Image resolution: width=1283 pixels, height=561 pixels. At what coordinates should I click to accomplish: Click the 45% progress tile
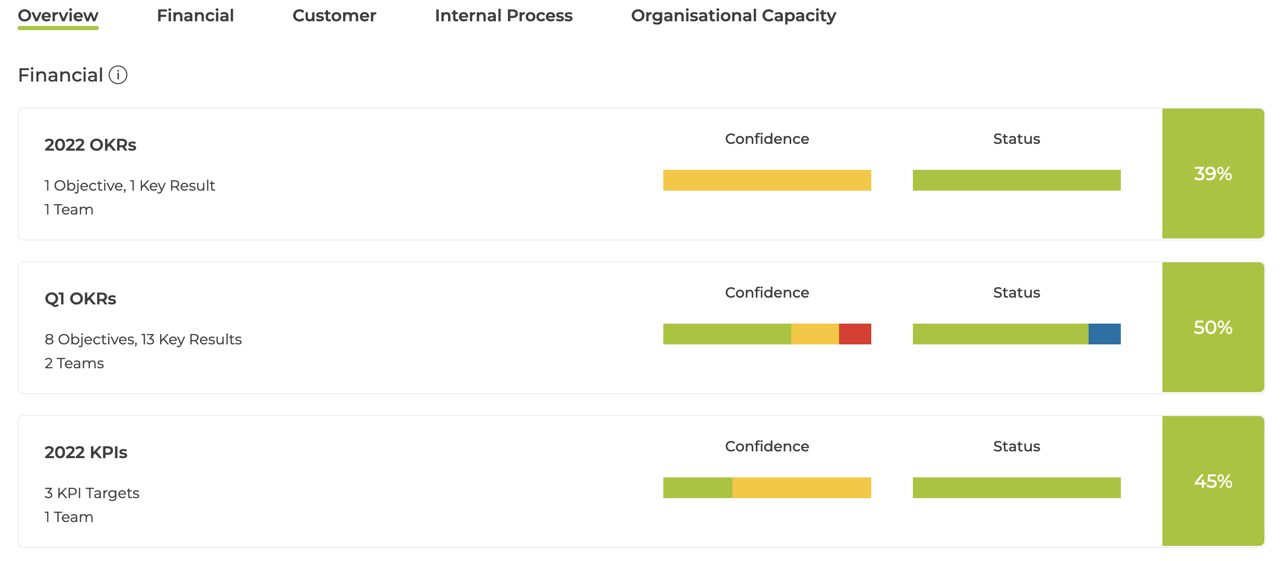tap(1213, 481)
